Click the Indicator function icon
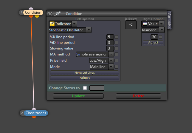The width and height of the screenshot is (192, 133). tap(52, 24)
